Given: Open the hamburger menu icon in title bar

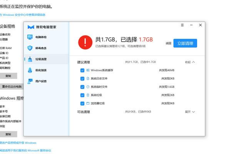Looking at the screenshot, I should (182, 25).
